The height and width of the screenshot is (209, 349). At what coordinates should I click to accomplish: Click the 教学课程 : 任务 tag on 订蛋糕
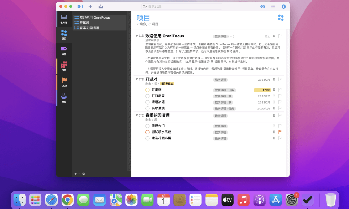[x=224, y=90]
